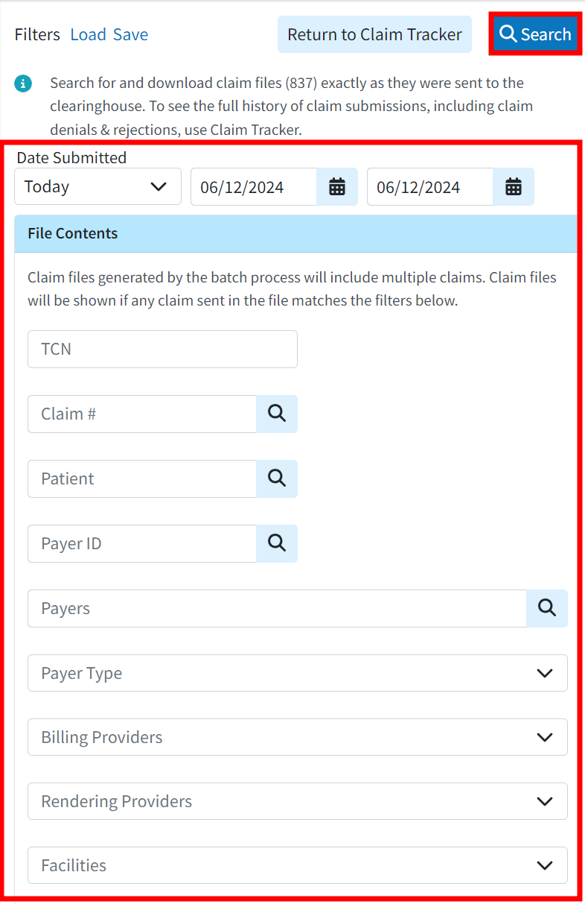Click the blue info icon
Screen dimensions: 585x904
click(23, 83)
